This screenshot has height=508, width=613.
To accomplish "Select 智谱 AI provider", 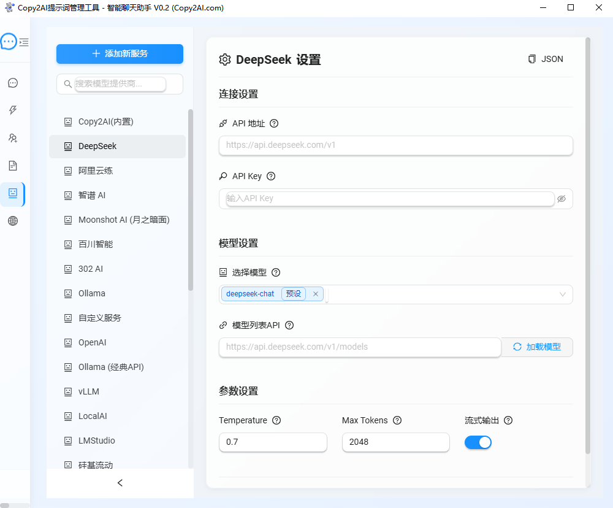I will [117, 195].
